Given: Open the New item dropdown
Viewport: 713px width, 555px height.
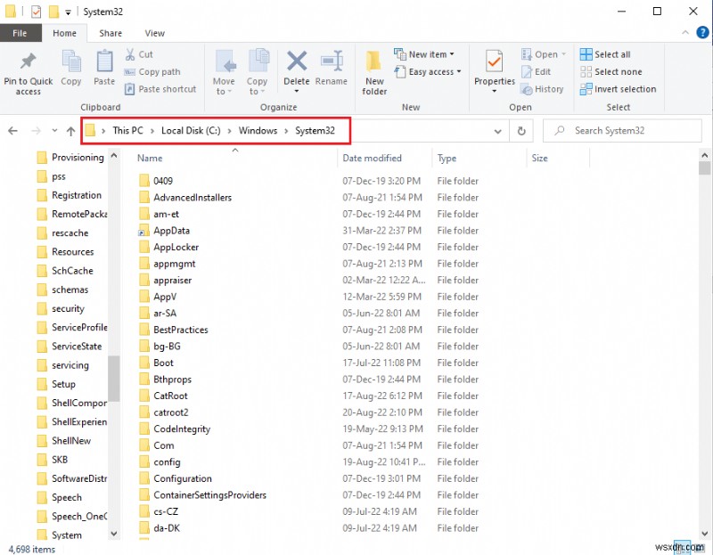Looking at the screenshot, I should [424, 54].
